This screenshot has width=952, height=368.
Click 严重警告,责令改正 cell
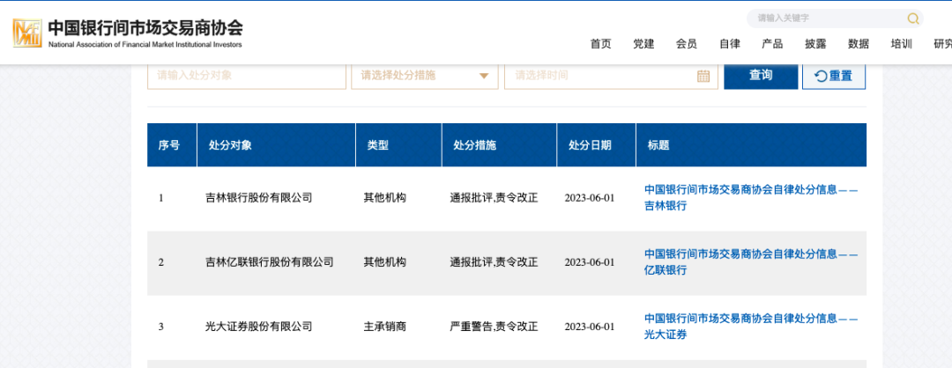click(495, 326)
